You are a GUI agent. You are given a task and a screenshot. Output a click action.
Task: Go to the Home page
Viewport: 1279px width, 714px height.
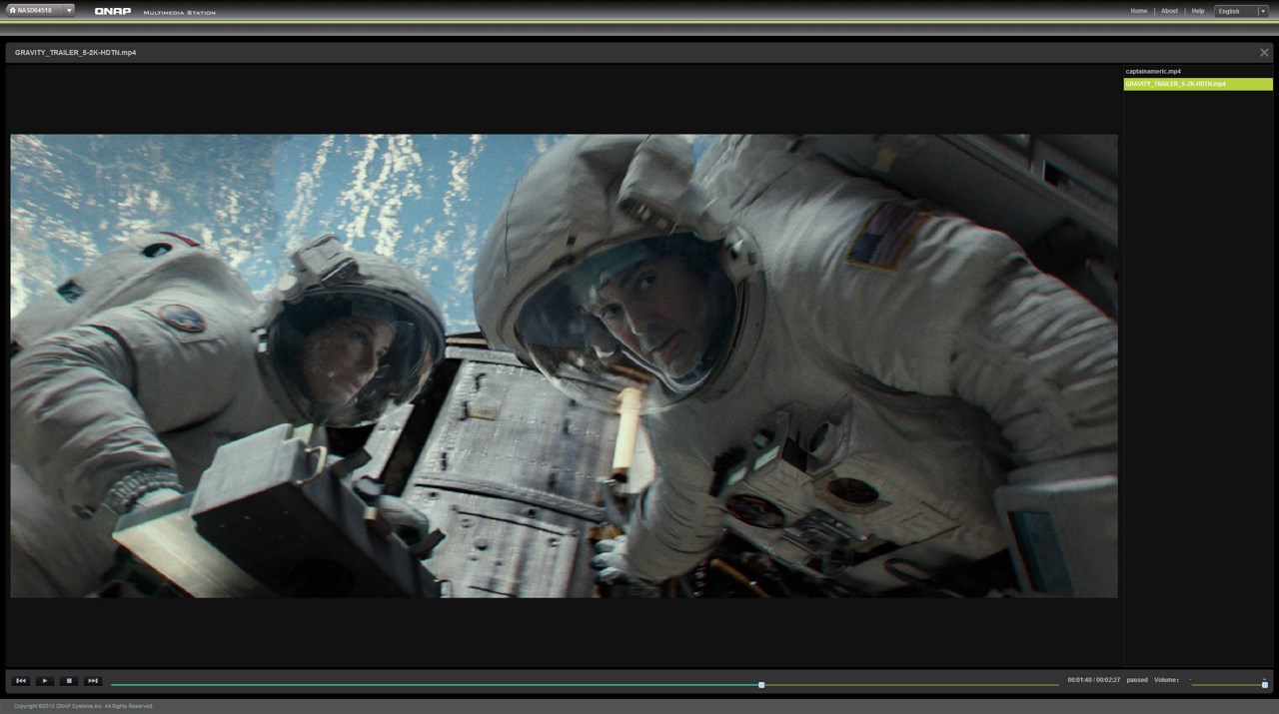(1139, 11)
